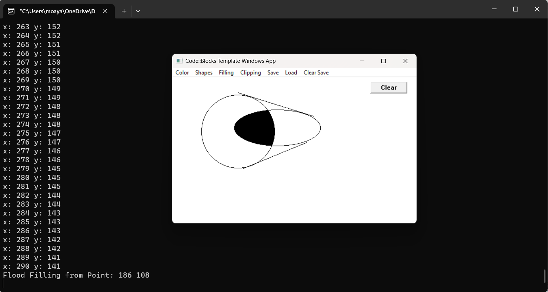Select the Load menu item
The image size is (548, 292).
(291, 72)
